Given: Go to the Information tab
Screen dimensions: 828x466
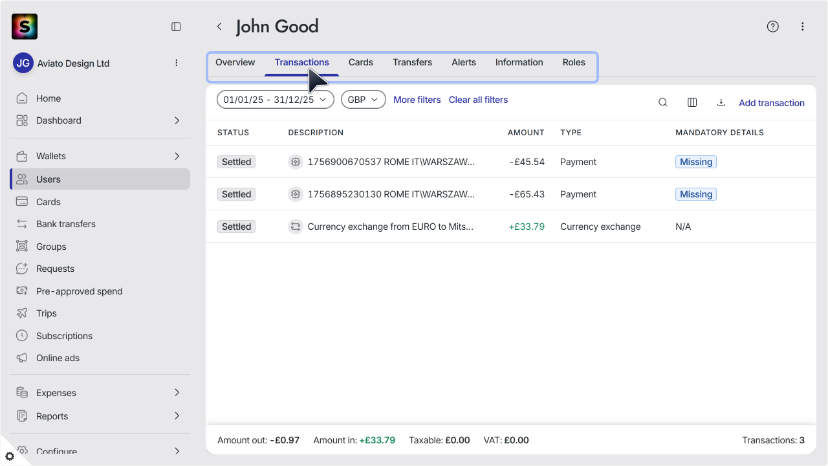Looking at the screenshot, I should point(519,63).
